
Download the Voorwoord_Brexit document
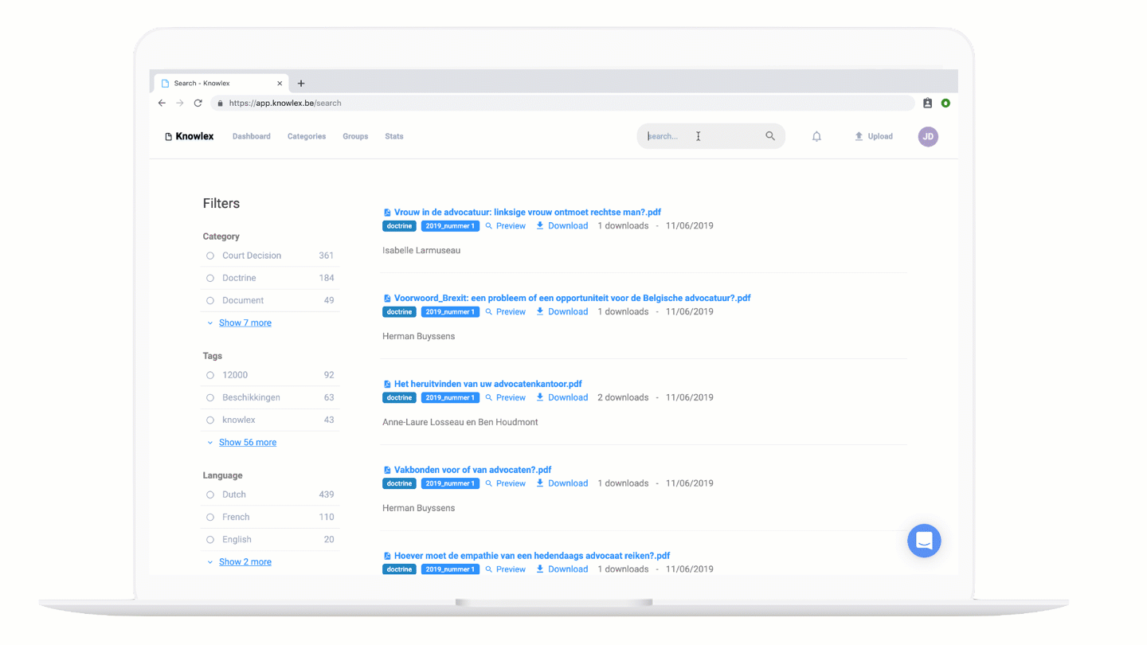click(x=562, y=312)
